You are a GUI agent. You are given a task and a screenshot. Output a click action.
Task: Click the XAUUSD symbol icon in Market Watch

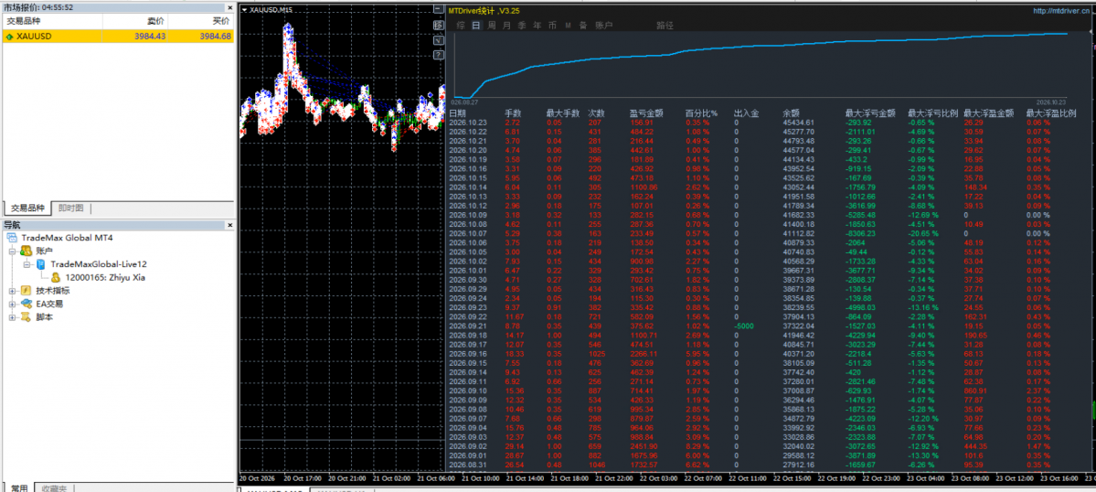tap(9, 37)
